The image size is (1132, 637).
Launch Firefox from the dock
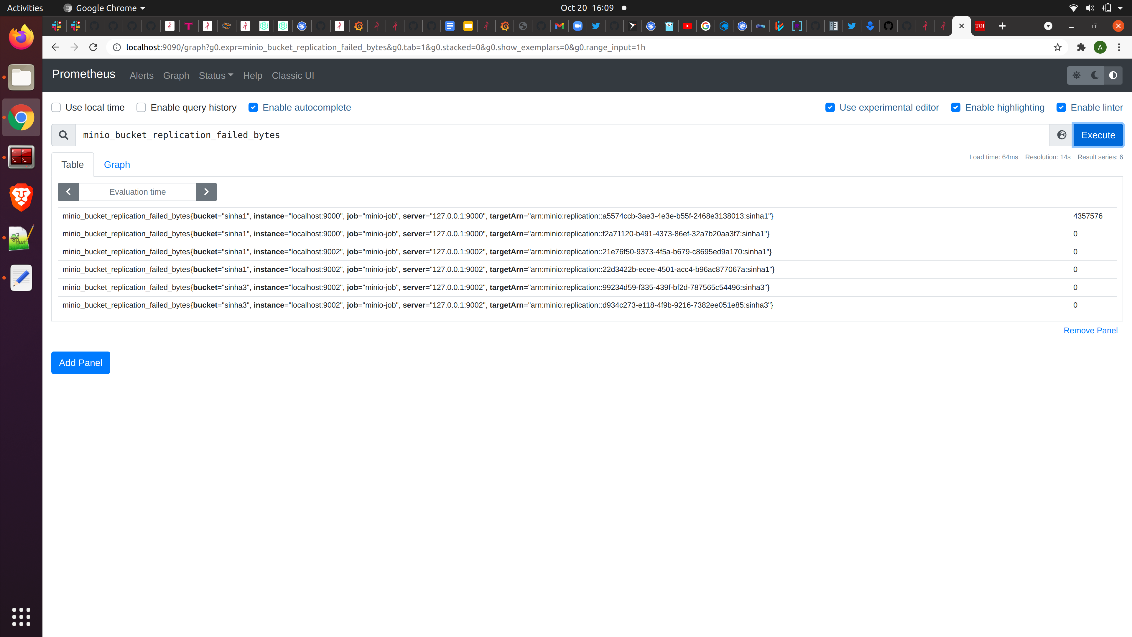[21, 37]
